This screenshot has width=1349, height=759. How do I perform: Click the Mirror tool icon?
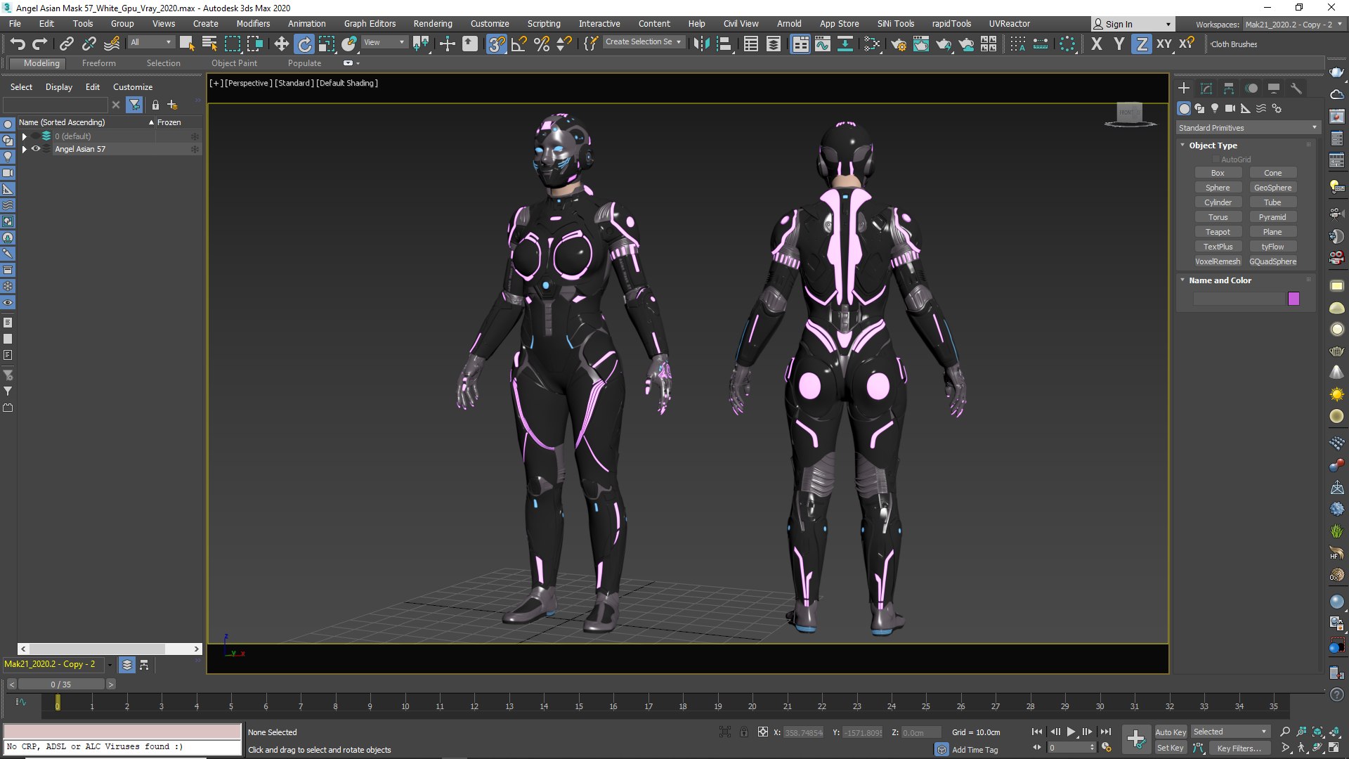pyautogui.click(x=701, y=44)
